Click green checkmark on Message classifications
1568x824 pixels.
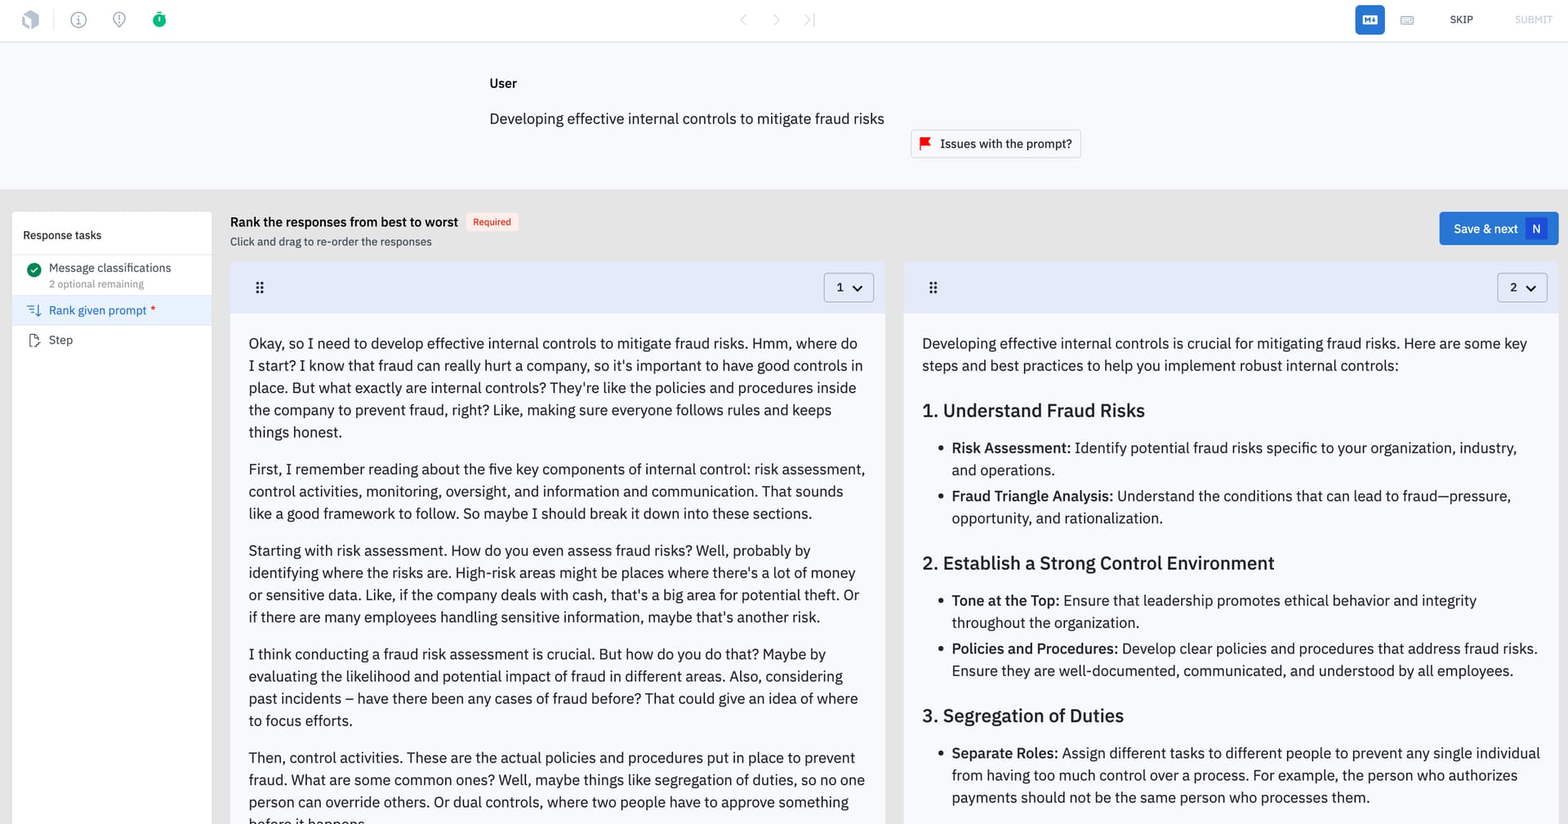[x=34, y=269]
